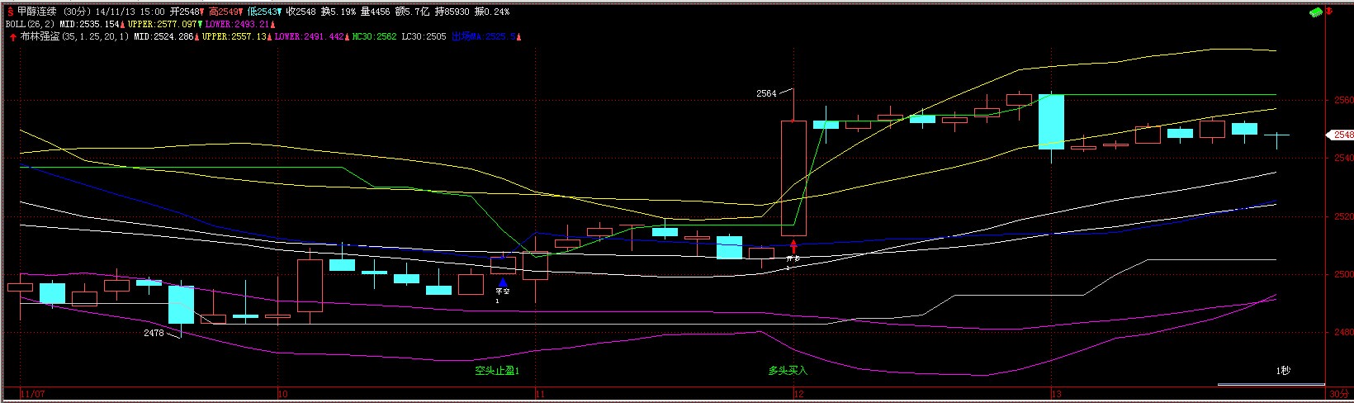Click the 13 date marker on time axis

1055,395
